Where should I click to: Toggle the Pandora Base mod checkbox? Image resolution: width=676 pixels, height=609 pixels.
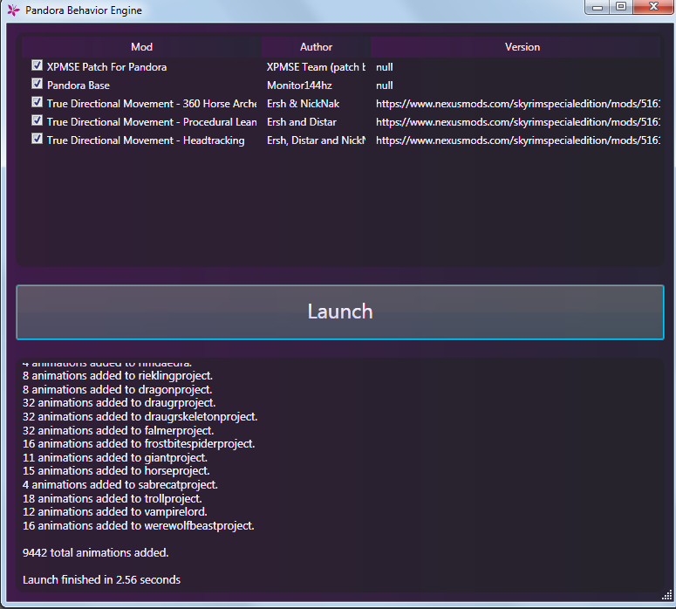click(x=38, y=83)
